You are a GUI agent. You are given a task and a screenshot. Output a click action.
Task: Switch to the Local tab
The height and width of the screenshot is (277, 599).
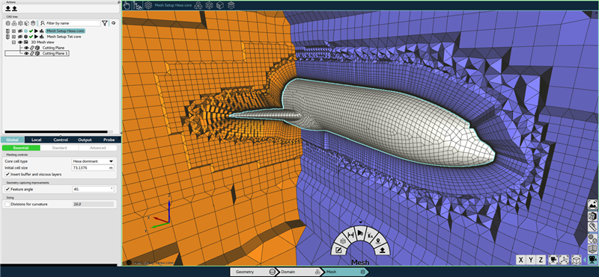(x=36, y=140)
